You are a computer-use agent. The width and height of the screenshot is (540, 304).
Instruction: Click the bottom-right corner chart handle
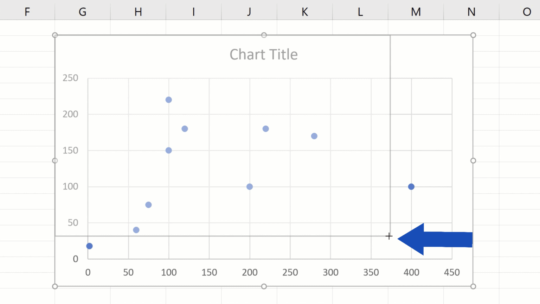tap(473, 286)
